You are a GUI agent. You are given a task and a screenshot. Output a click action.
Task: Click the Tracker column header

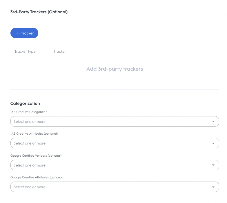[x=60, y=52]
